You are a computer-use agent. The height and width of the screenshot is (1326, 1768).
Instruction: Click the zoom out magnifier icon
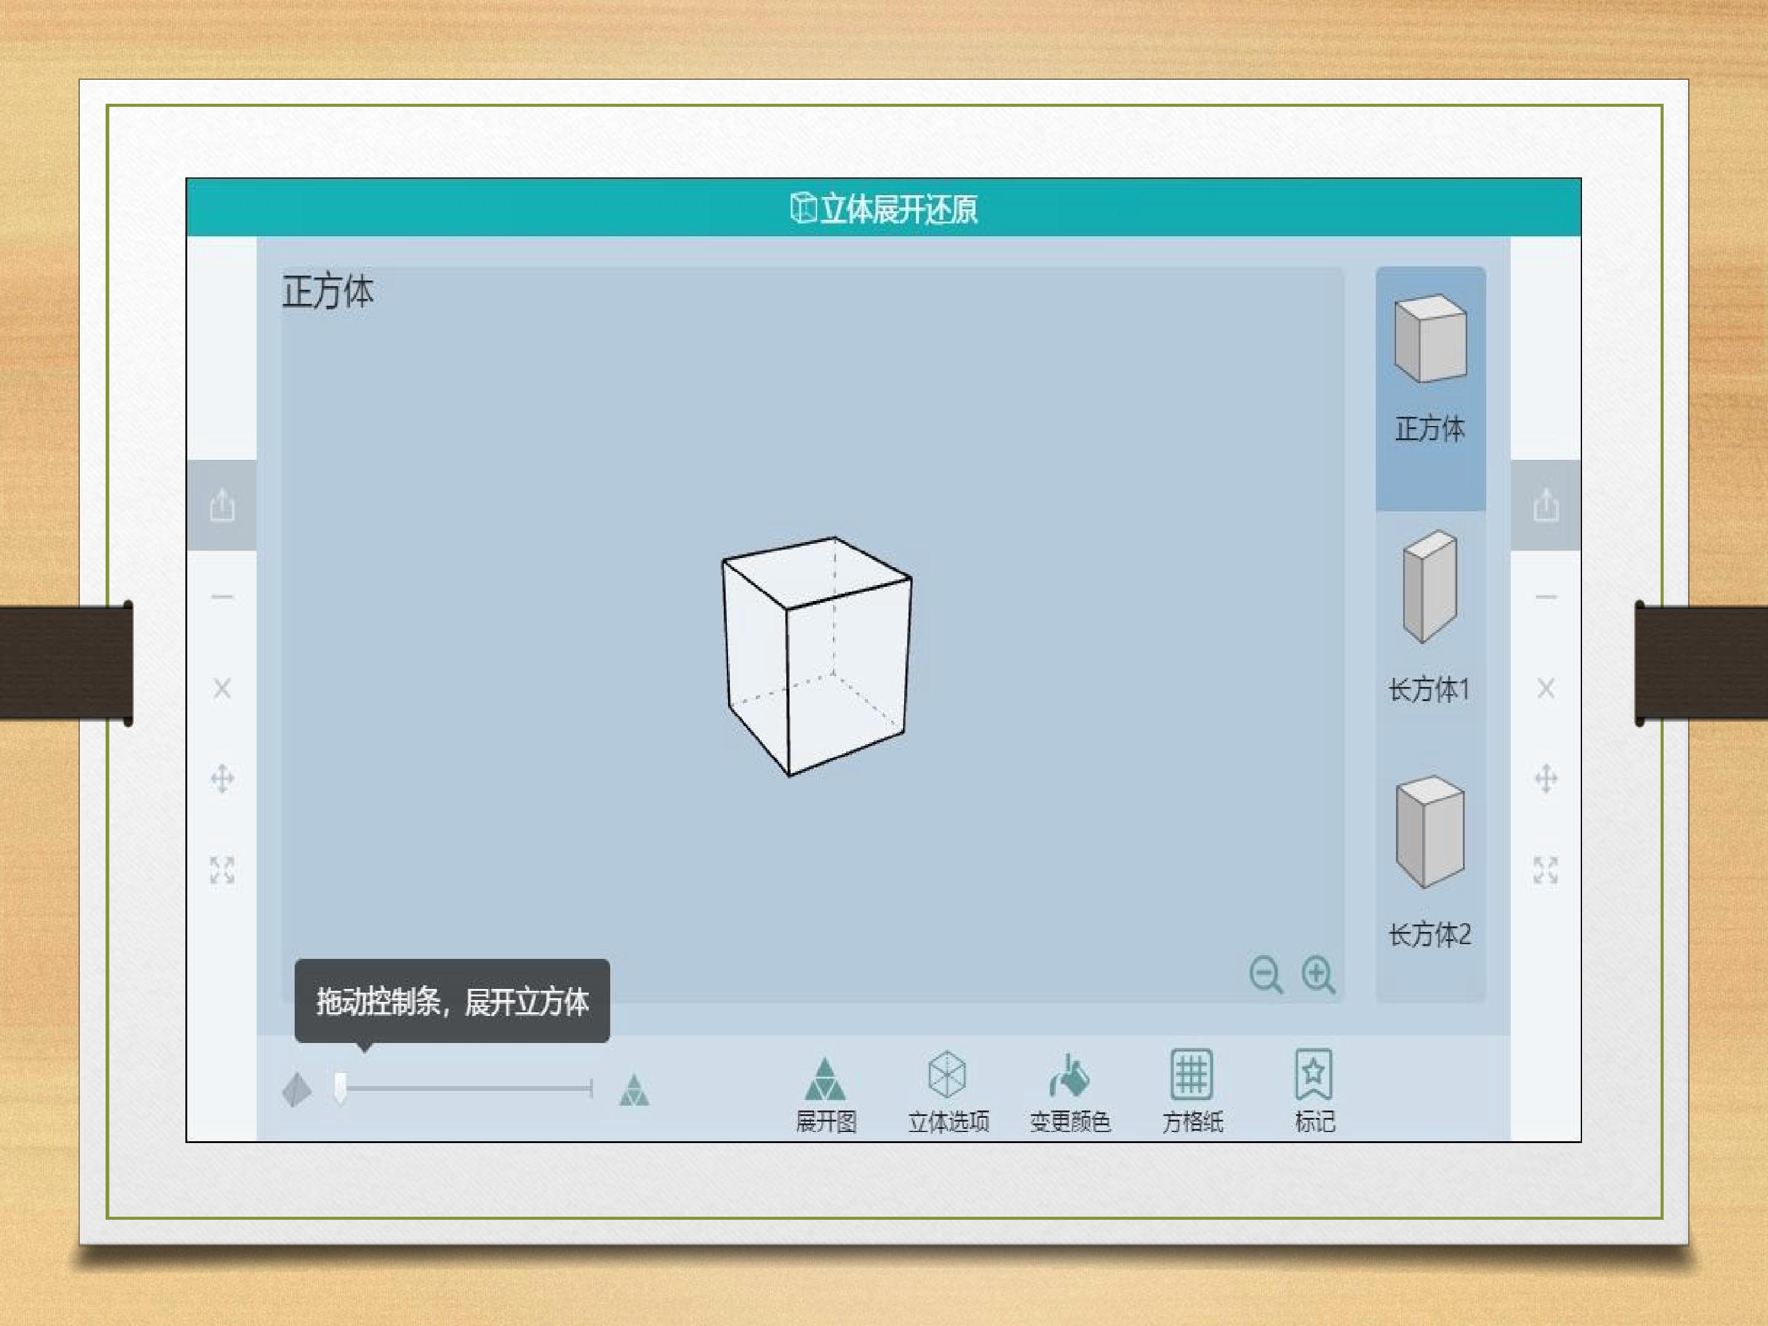pos(1266,975)
